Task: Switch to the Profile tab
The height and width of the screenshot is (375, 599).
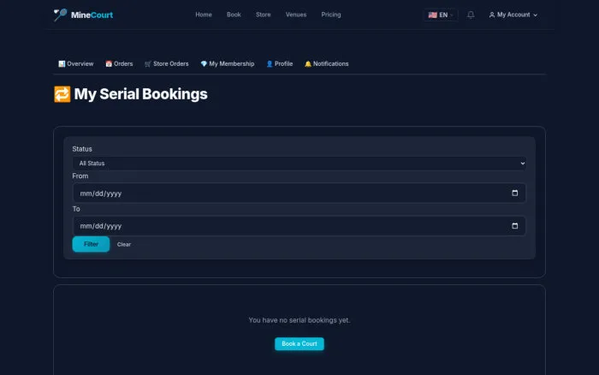Action: (279, 64)
